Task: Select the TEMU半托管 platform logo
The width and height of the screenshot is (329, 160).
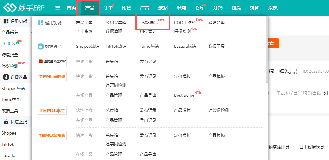Action: [52, 76]
